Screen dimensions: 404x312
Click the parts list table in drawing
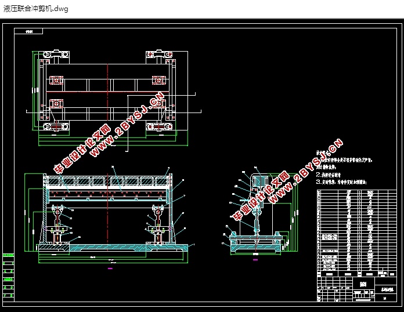[x=356, y=233]
